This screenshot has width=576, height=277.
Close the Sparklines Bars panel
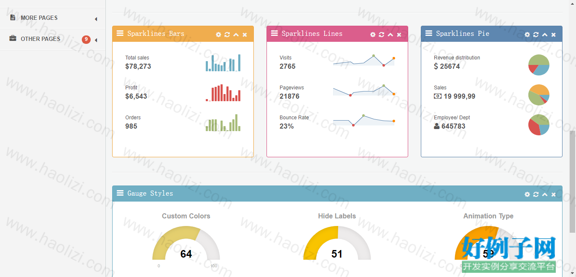click(245, 35)
